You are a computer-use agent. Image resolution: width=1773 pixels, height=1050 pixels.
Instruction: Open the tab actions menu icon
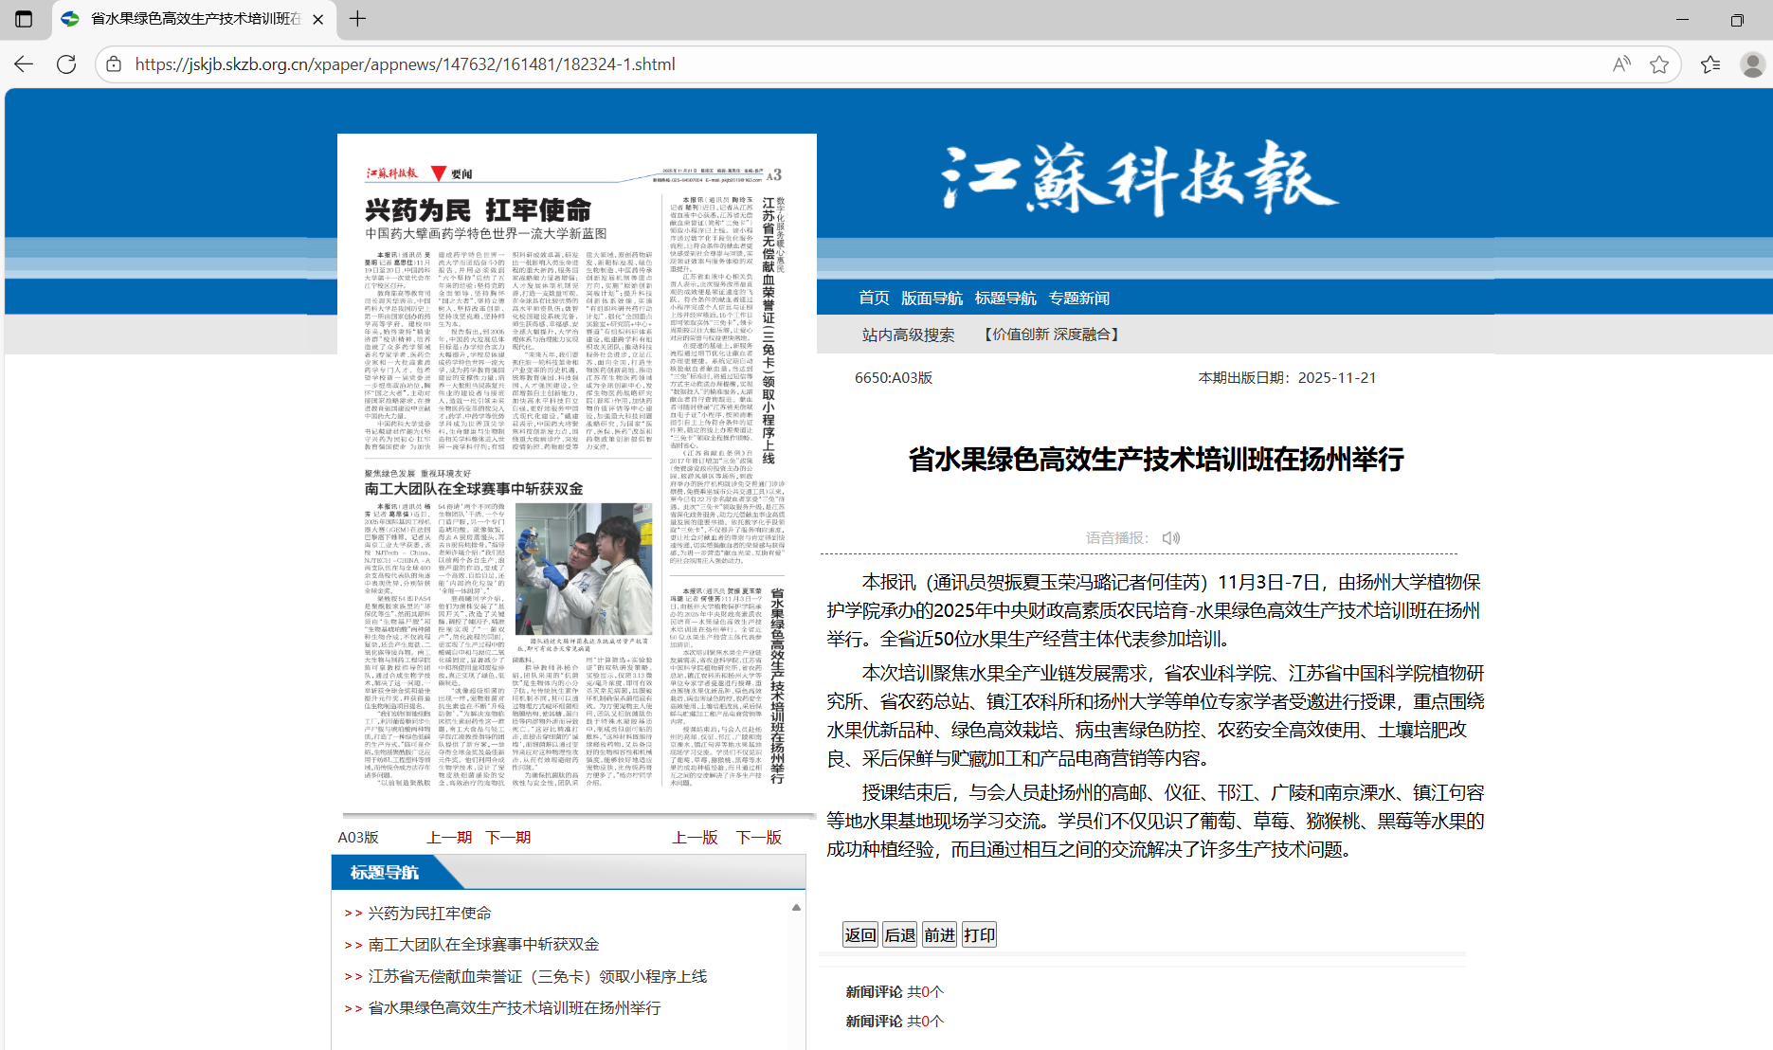click(x=24, y=19)
